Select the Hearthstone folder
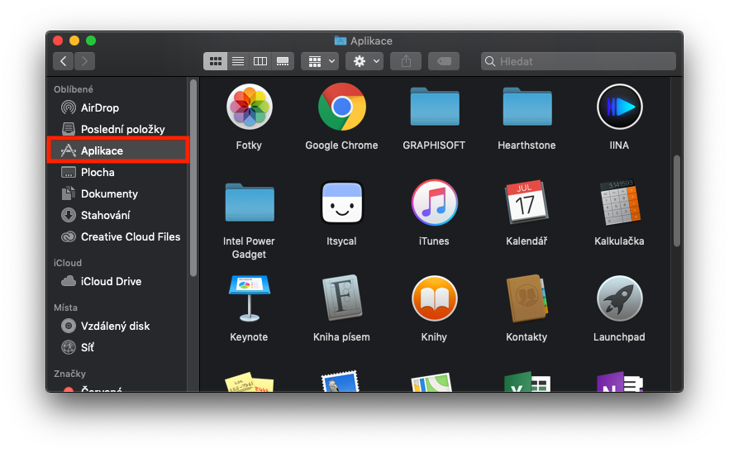This screenshot has width=729, height=453. [526, 107]
